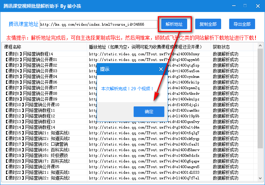Focus the 腾讯课堂地址 URL input field
The height and width of the screenshot is (185, 265).
[x=98, y=24]
